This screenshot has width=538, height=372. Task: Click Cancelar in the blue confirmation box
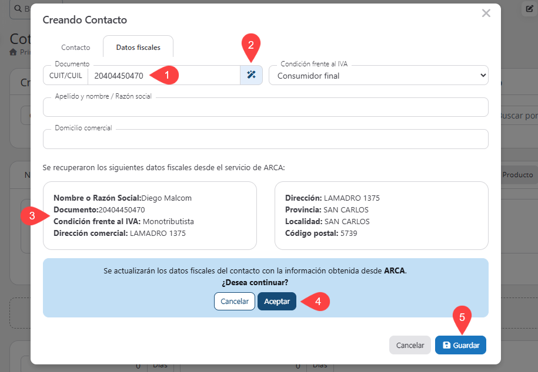pos(235,302)
